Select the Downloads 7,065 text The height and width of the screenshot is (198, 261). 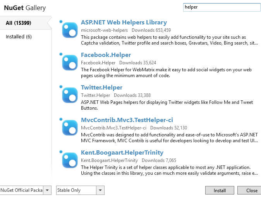coord(159,160)
